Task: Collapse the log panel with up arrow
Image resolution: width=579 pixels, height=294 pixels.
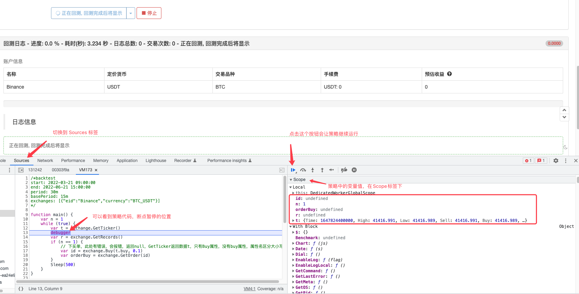Action: (564, 110)
